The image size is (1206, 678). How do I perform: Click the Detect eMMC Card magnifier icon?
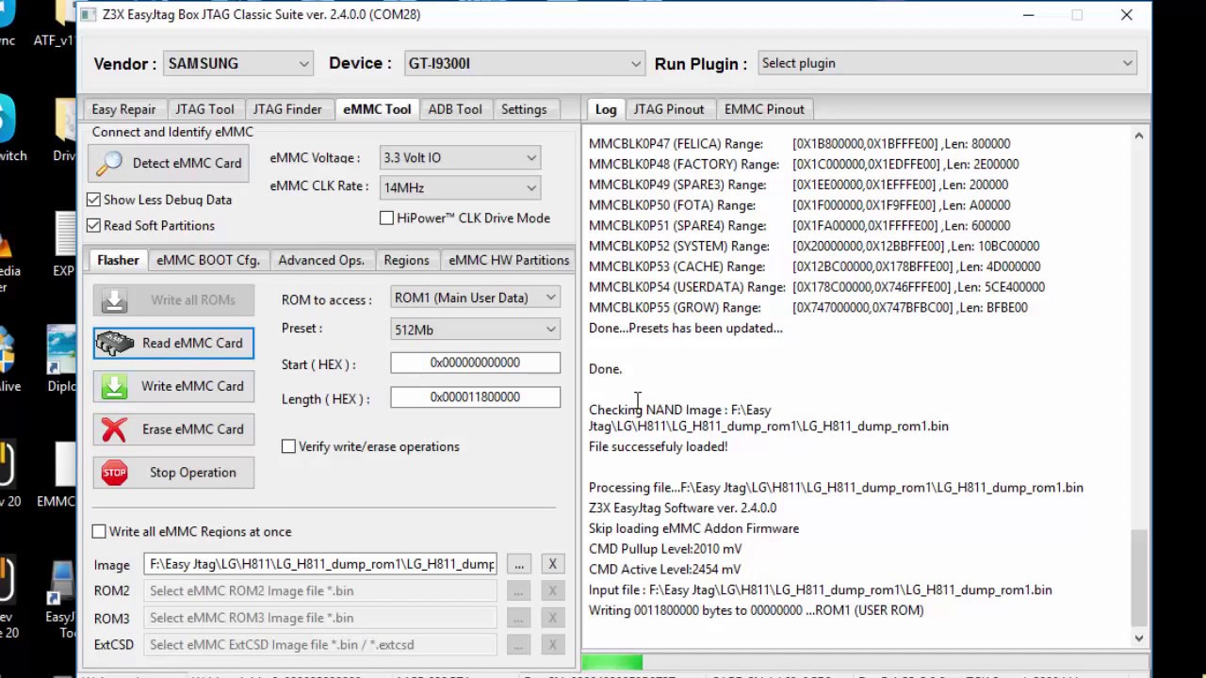(x=109, y=163)
